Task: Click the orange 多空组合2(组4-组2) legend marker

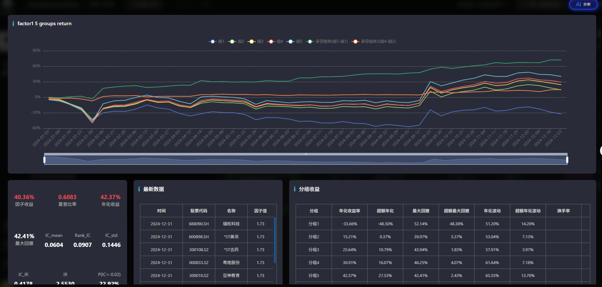Action: [x=356, y=41]
